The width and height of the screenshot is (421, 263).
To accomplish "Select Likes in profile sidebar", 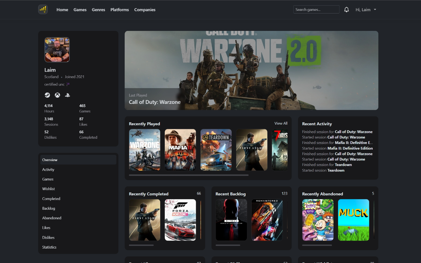I will coord(78,227).
